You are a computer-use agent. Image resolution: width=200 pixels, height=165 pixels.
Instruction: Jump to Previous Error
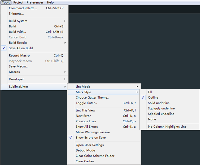click(x=104, y=121)
